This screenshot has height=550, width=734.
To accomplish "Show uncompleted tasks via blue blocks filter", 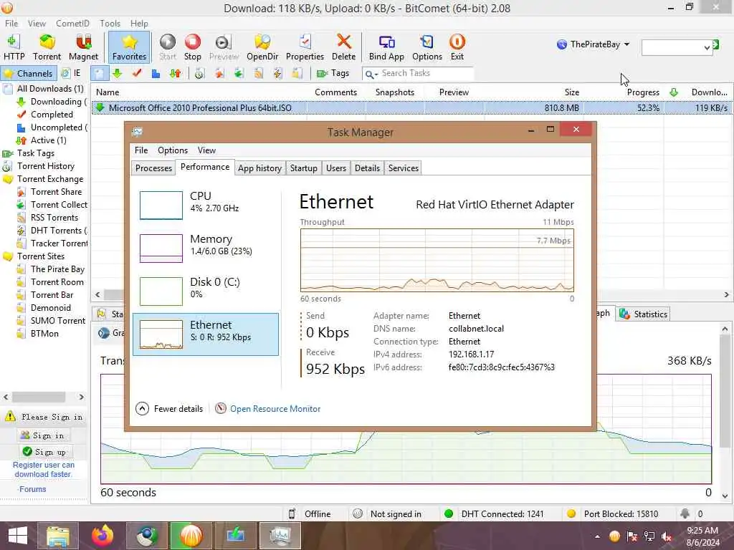I will [156, 74].
